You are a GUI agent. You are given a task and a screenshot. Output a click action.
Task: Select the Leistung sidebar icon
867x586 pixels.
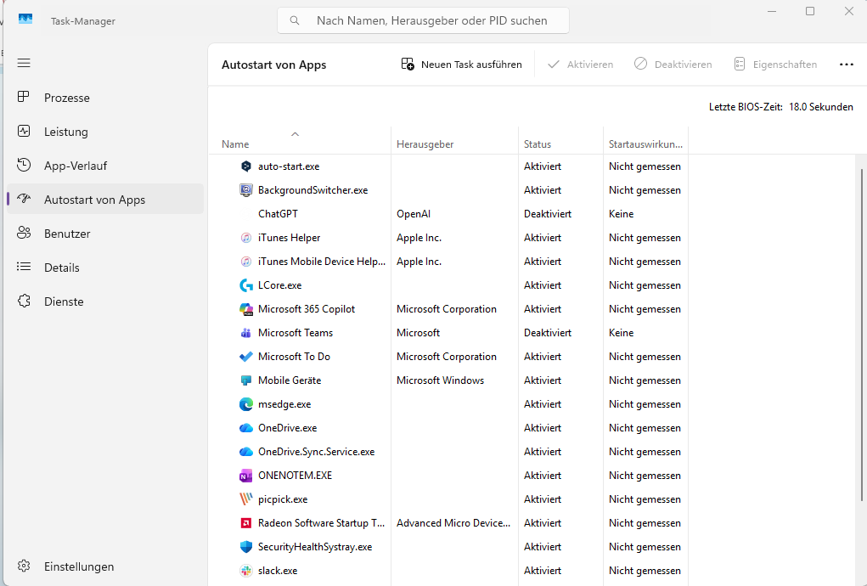tap(25, 131)
